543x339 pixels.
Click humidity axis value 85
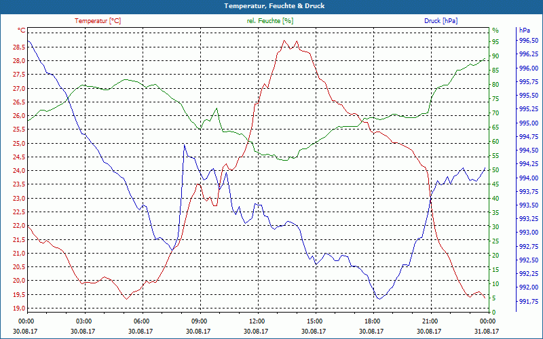pos(495,71)
